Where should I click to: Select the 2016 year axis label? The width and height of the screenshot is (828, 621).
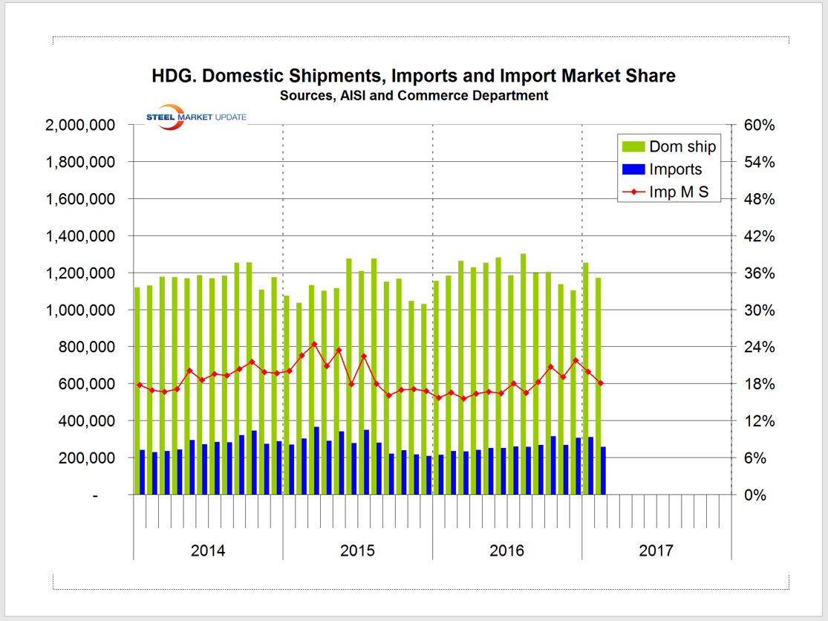pyautogui.click(x=506, y=550)
